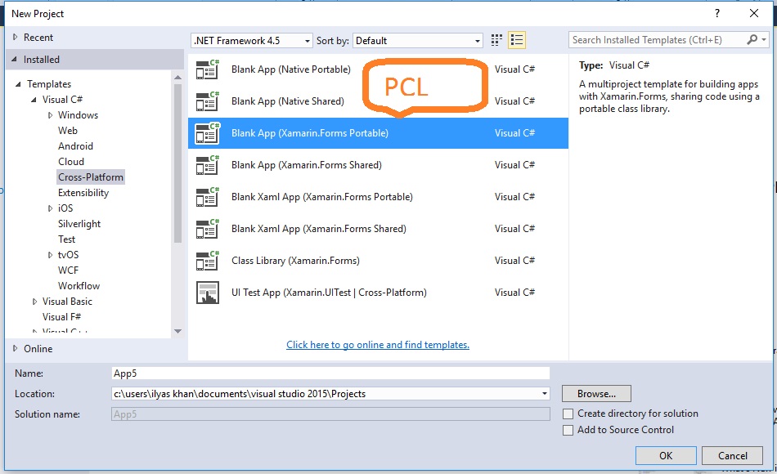The width and height of the screenshot is (777, 474).
Task: Expand the iOS tree node
Action: (52, 208)
